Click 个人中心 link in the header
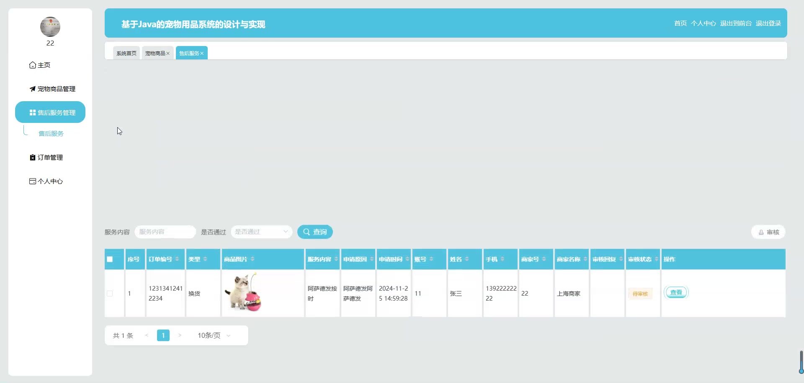Viewport: 804px width, 383px height. [703, 23]
